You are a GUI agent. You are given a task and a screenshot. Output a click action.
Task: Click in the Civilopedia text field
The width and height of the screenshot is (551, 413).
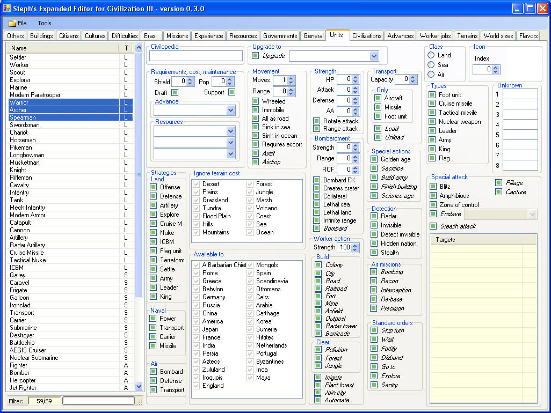tap(196, 56)
